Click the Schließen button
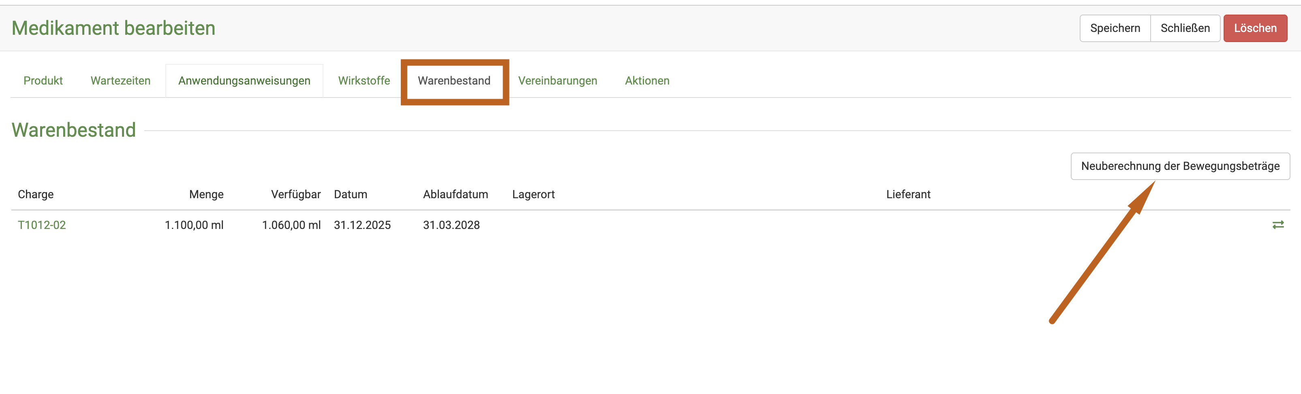 click(1185, 28)
